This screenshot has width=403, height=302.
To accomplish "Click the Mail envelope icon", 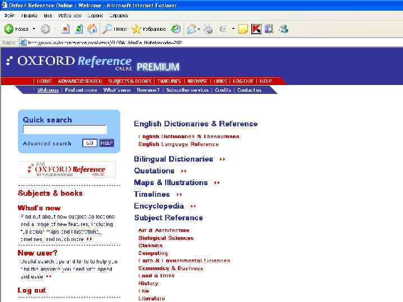I will tap(192, 29).
